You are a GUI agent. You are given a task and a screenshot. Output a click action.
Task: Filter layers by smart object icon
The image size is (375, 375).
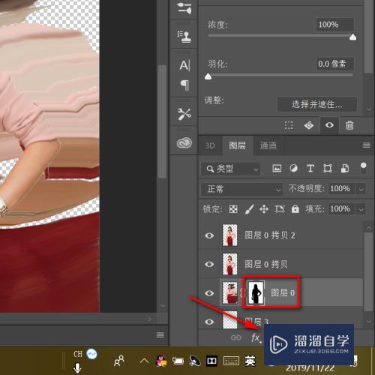(x=345, y=168)
